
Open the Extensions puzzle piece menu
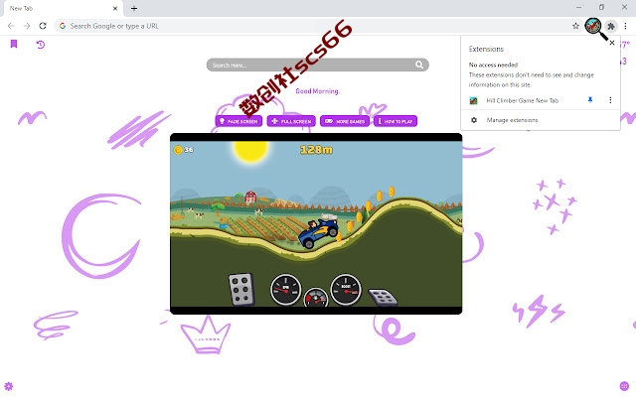pyautogui.click(x=610, y=27)
